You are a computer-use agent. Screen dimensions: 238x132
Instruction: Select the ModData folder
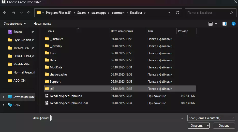pyautogui.click(x=56, y=67)
